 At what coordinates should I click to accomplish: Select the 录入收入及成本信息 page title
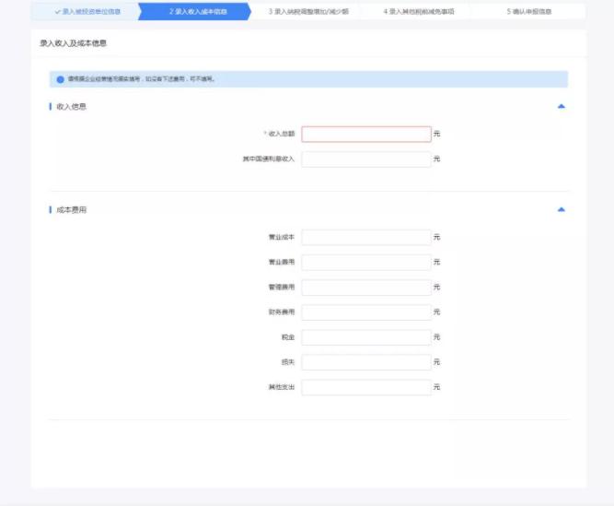point(74,43)
